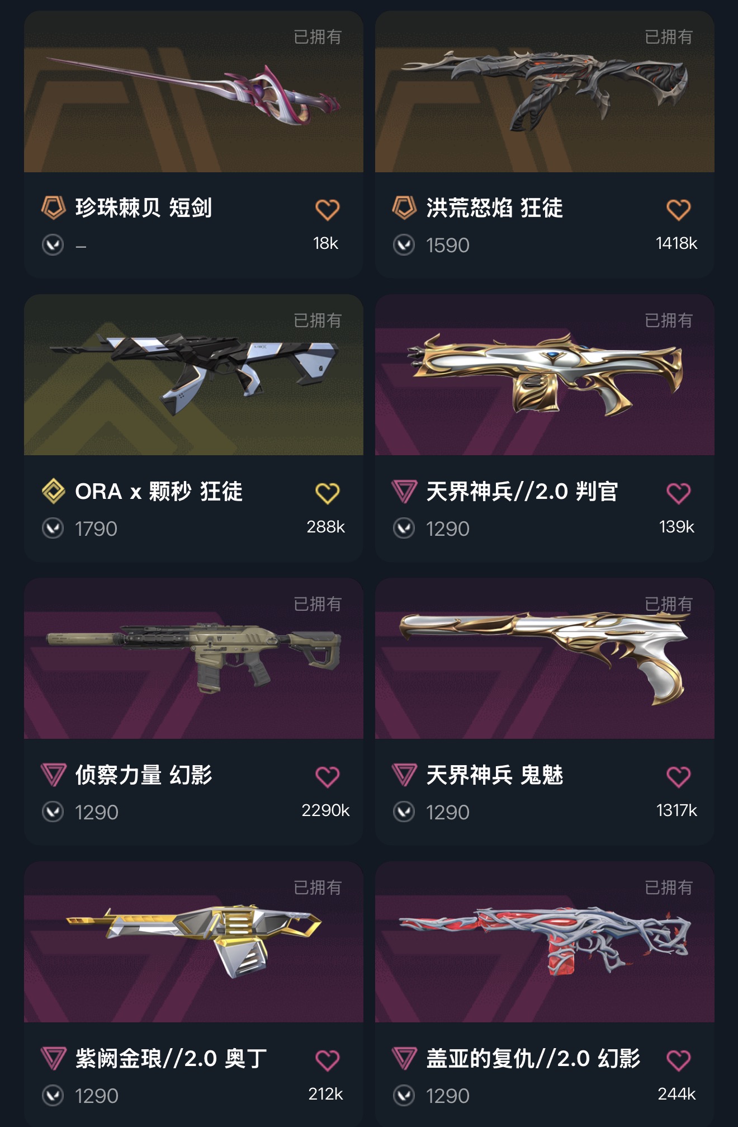
Task: Click yellow diamond tier icon beside ORA x 颗秒
Action: (x=54, y=491)
